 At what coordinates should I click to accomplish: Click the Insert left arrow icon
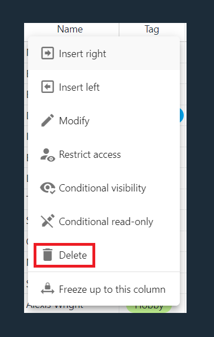48,87
